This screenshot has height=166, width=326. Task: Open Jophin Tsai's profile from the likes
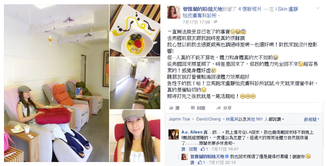(x=179, y=119)
